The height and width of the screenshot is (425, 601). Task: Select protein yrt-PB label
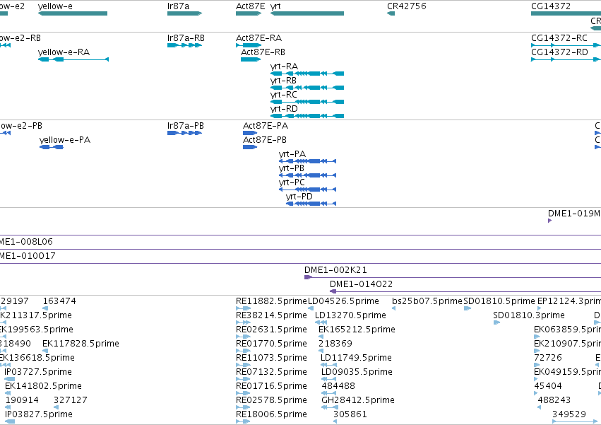coord(291,168)
